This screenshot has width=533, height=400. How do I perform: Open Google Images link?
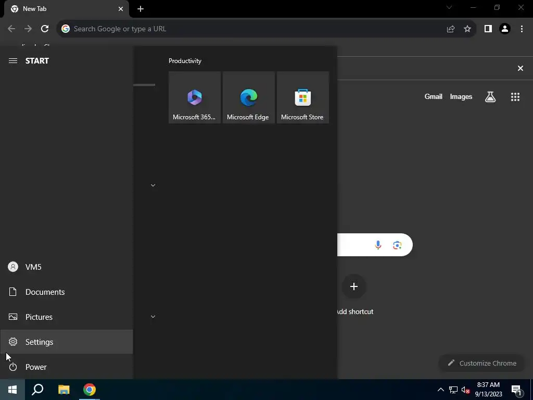pos(461,96)
